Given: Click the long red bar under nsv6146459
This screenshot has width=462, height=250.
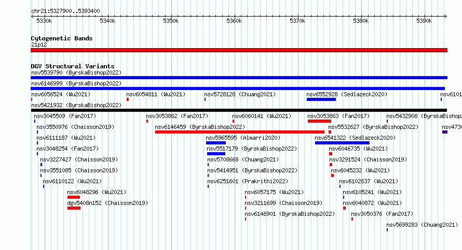Looking at the screenshot, I should pos(240,132).
